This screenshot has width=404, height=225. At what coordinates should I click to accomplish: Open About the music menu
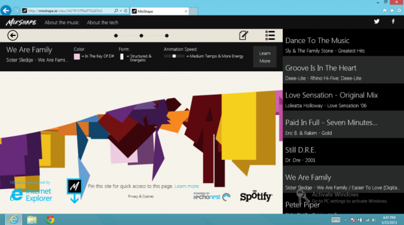pyautogui.click(x=62, y=22)
